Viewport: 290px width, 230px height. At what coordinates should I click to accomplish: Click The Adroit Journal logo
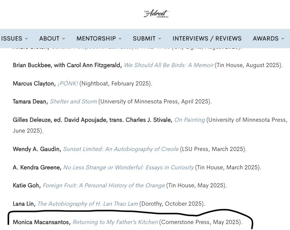click(157, 14)
